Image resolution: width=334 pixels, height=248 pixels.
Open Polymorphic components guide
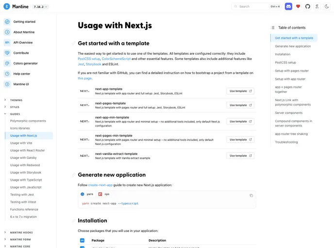(x=28, y=121)
